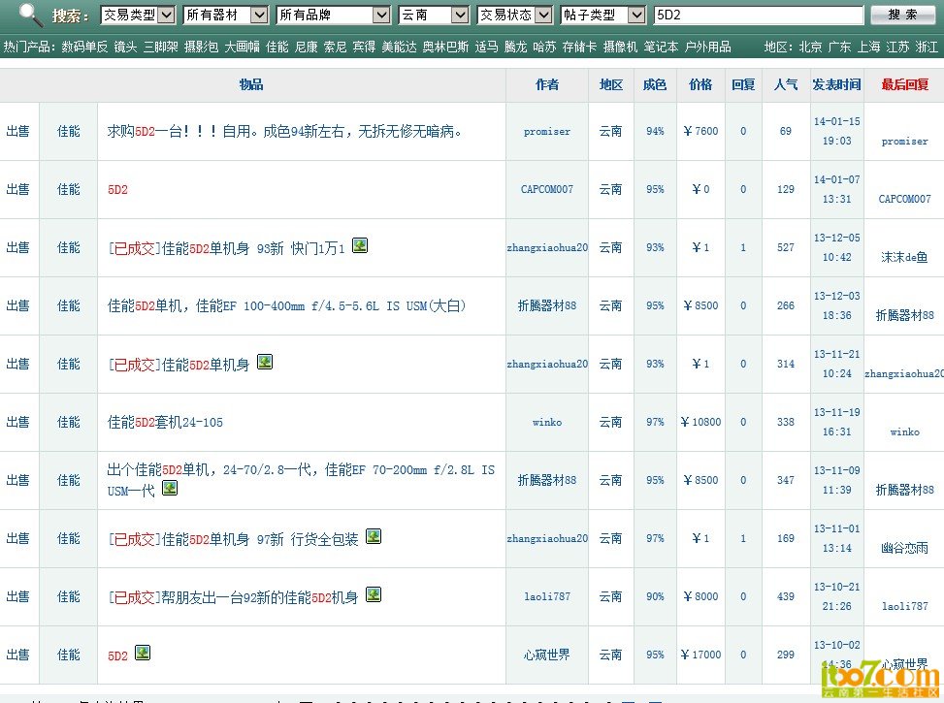Open image icon on 心�England listing 5D2
Screen dimensions: 944x703
coord(142,653)
